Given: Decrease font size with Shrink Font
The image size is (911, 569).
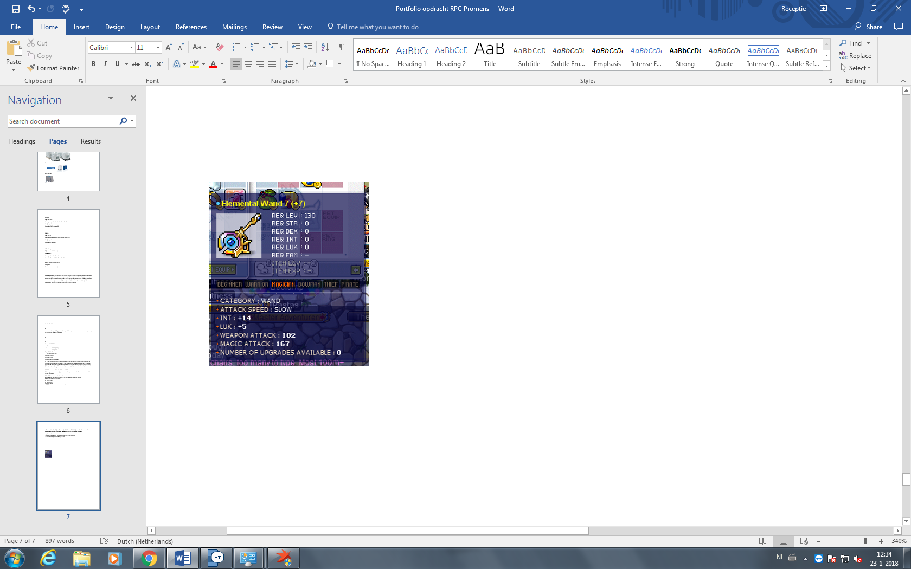Looking at the screenshot, I should coord(181,48).
